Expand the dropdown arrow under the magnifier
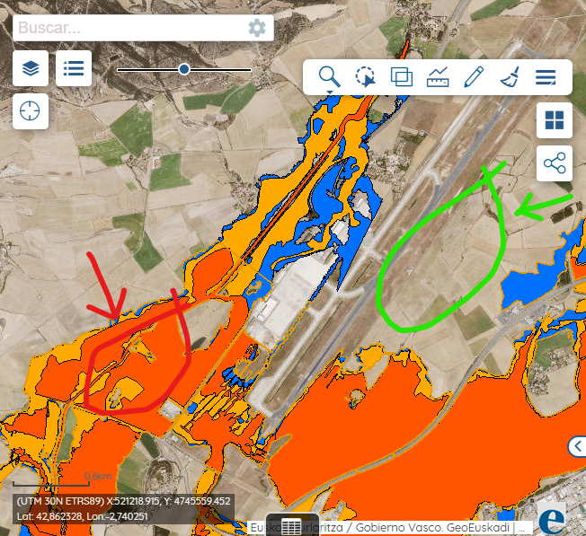The image size is (586, 536). [329, 92]
